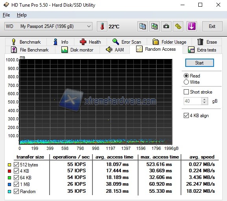The height and width of the screenshot is (201, 227).
Task: Click the yellow 512 bytes color swatch
Action: [x=9, y=165]
